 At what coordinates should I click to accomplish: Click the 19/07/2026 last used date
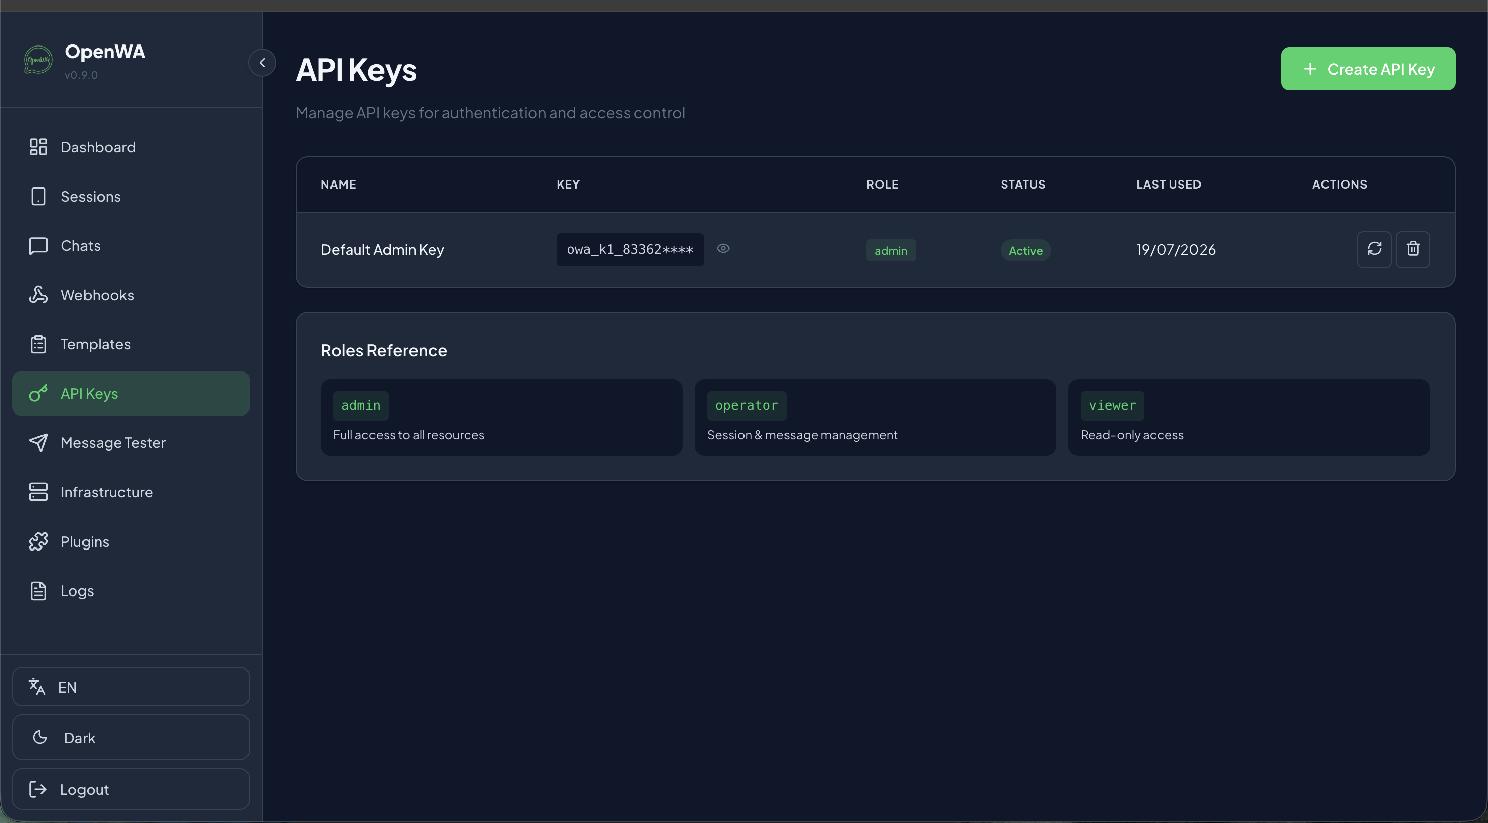[x=1176, y=249]
